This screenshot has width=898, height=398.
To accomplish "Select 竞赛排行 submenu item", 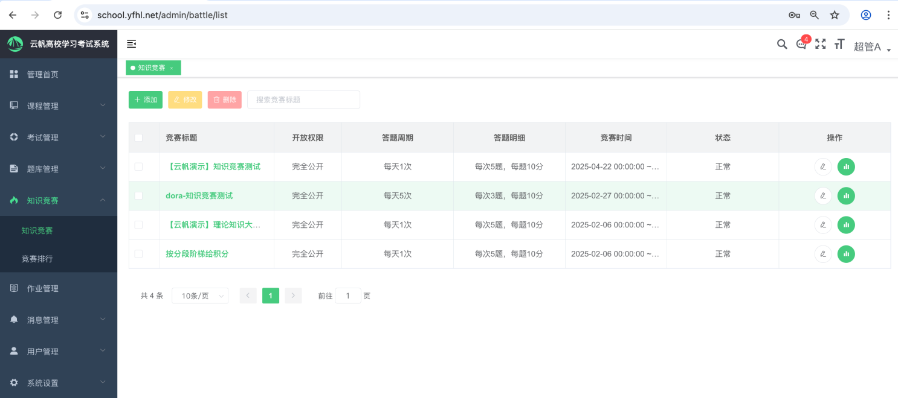I will click(x=59, y=258).
